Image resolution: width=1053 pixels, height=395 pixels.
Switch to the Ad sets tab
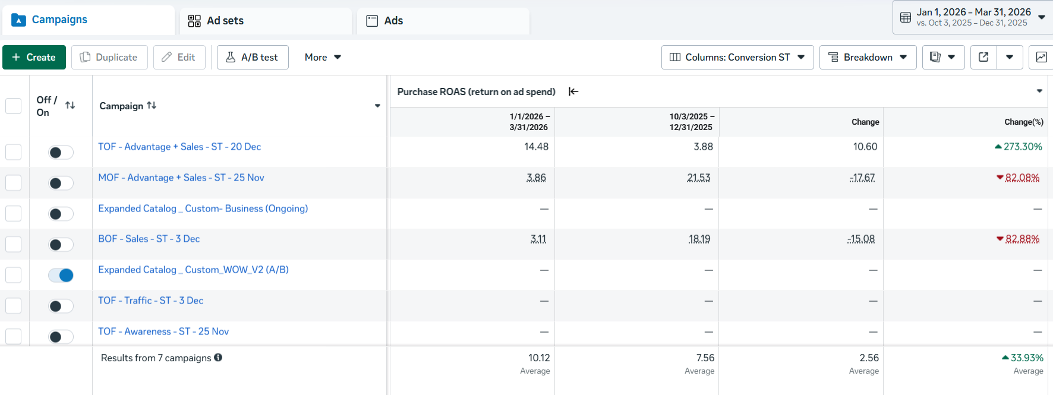pyautogui.click(x=266, y=21)
